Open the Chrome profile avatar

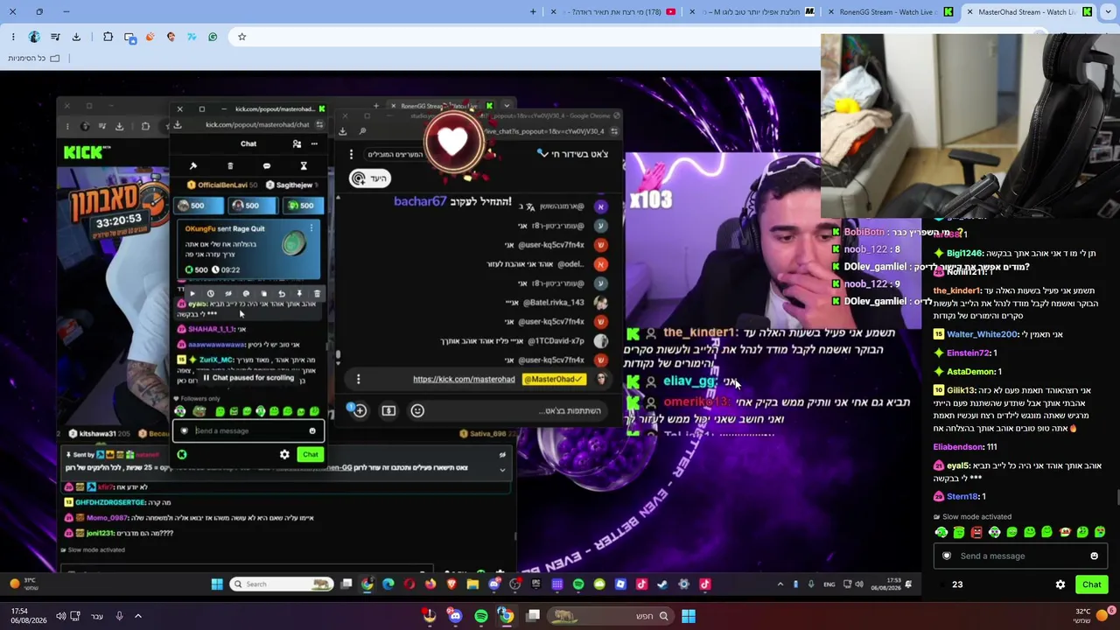point(34,37)
